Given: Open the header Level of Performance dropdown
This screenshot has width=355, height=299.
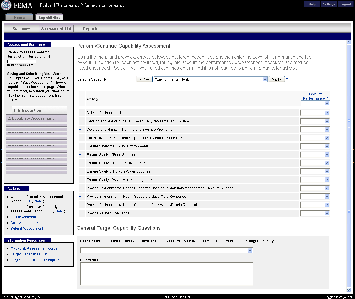Looking at the screenshot, I should tap(315, 103).
